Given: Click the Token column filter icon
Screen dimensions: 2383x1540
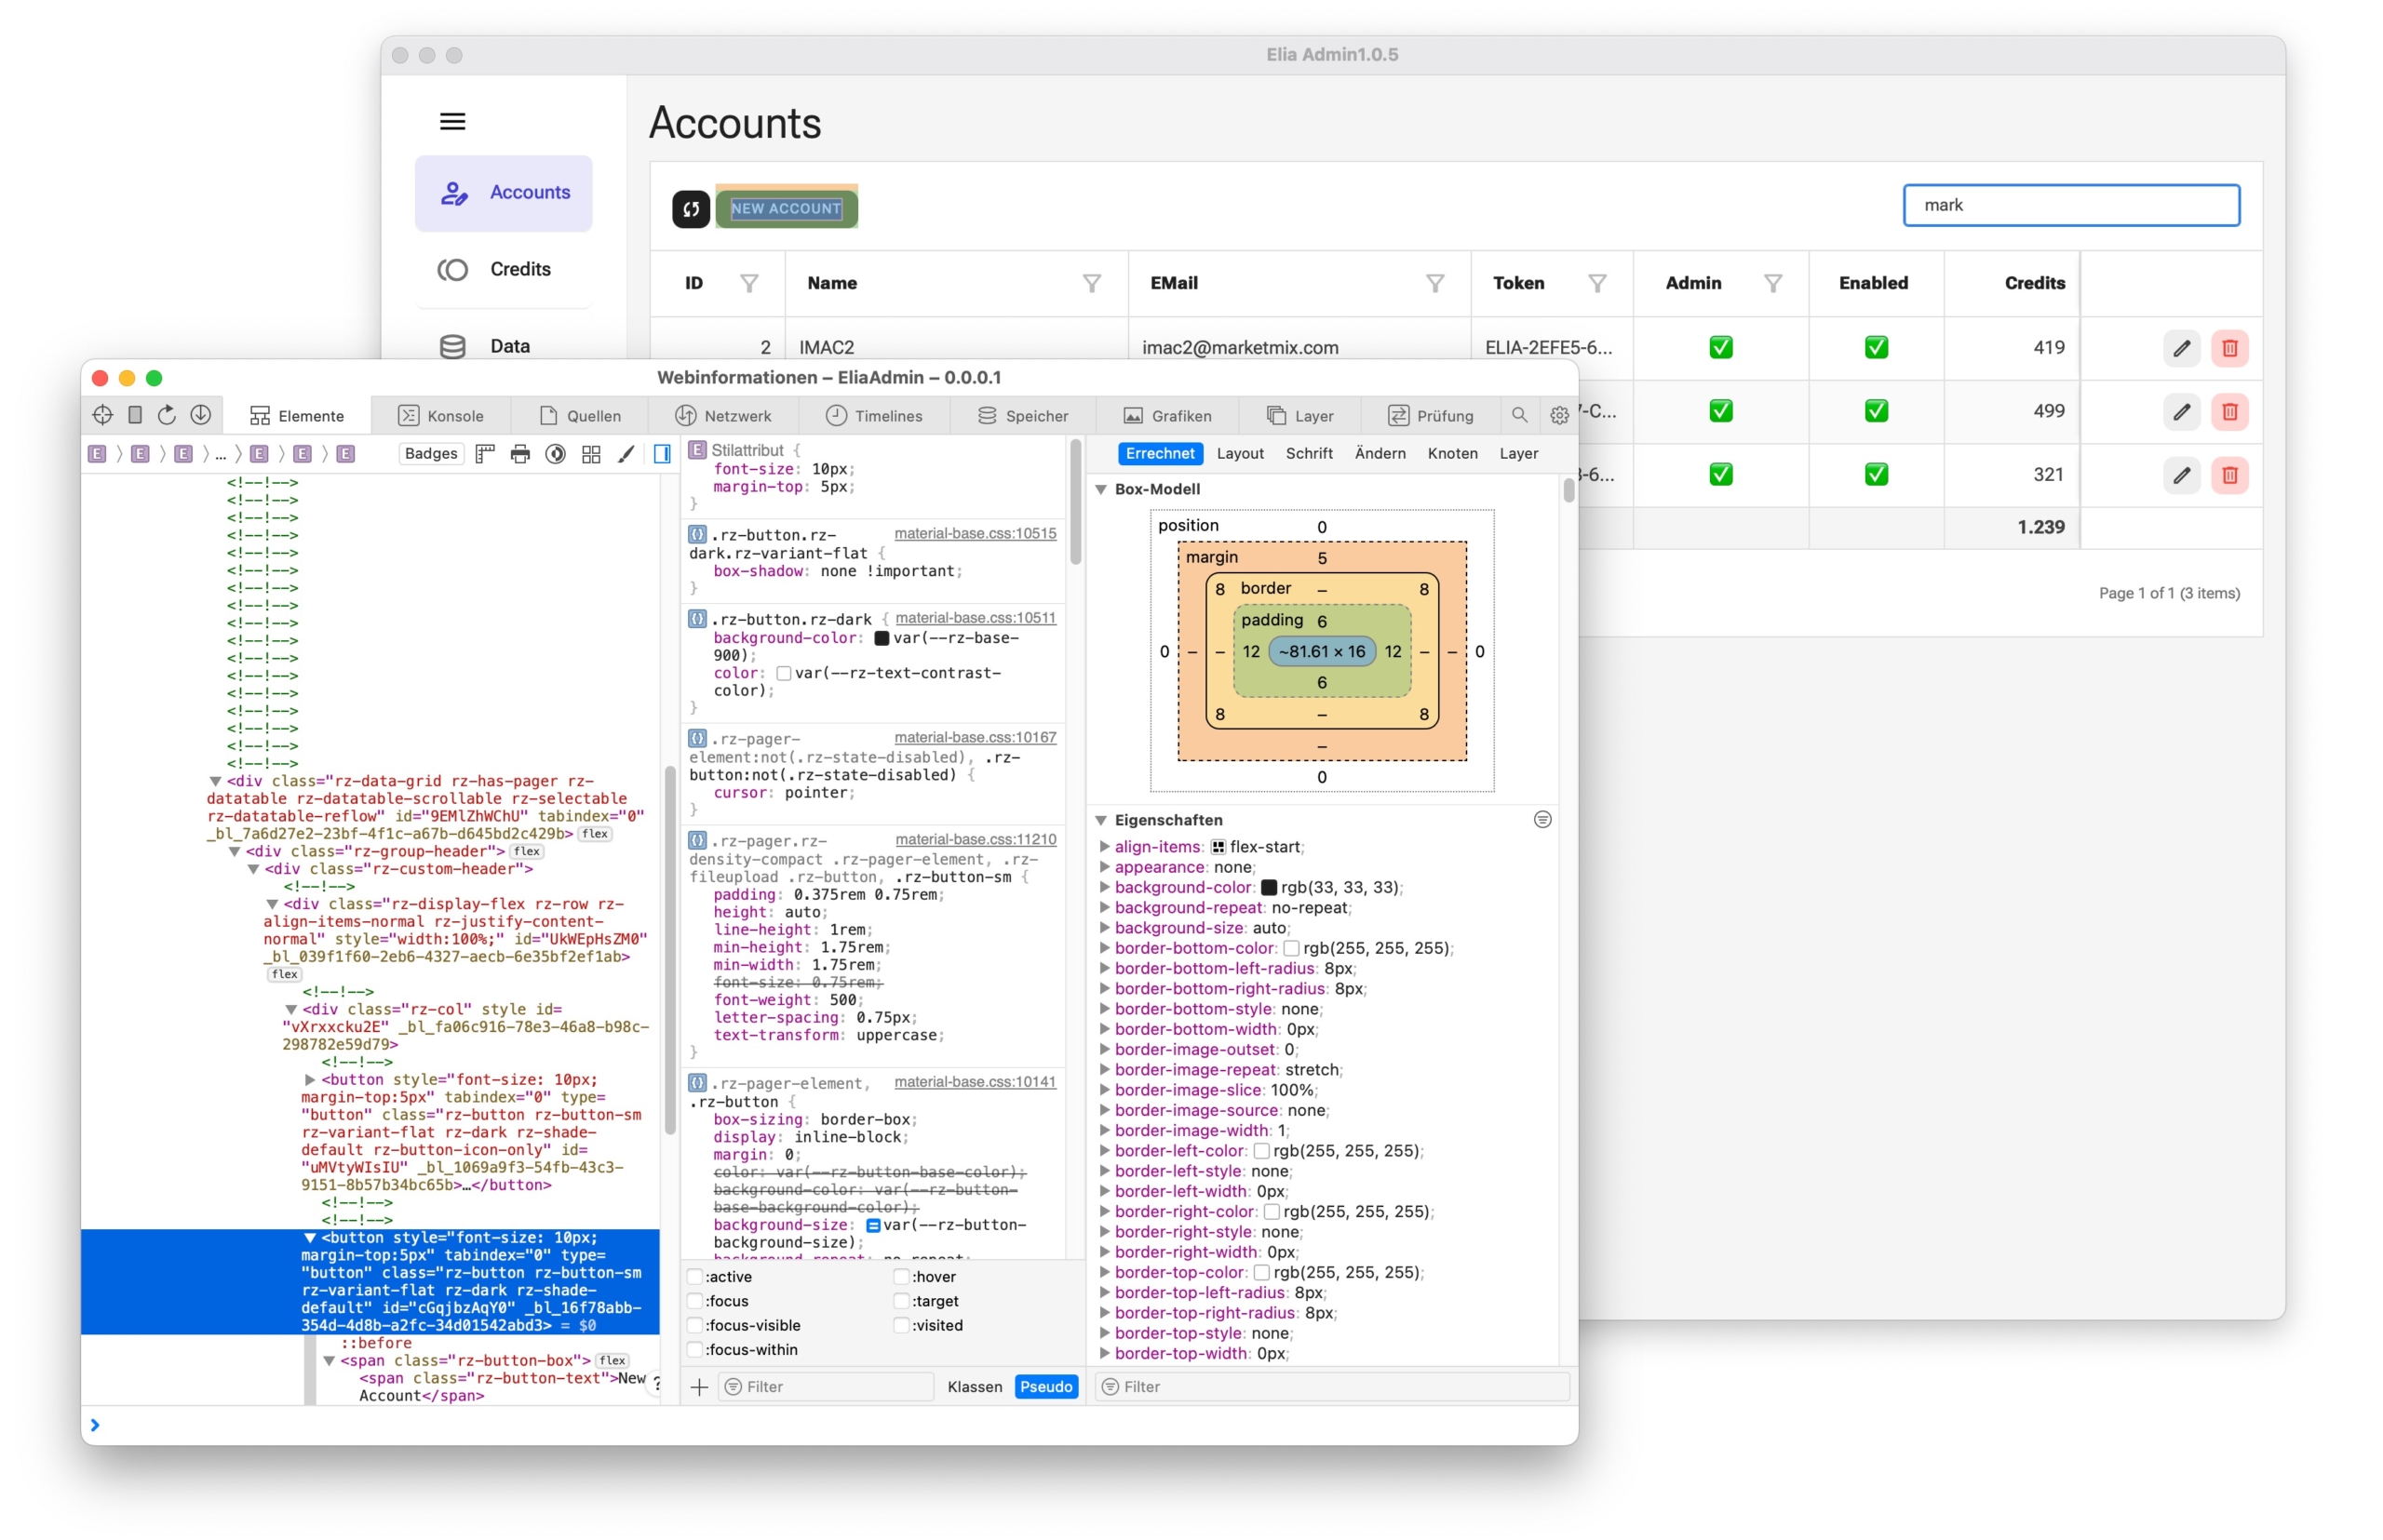Looking at the screenshot, I should 1596,283.
